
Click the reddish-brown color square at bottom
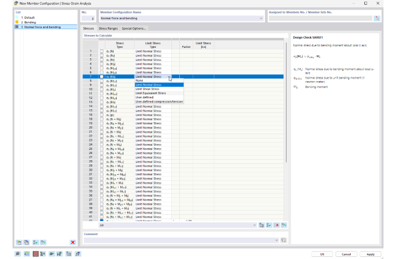click(35, 254)
